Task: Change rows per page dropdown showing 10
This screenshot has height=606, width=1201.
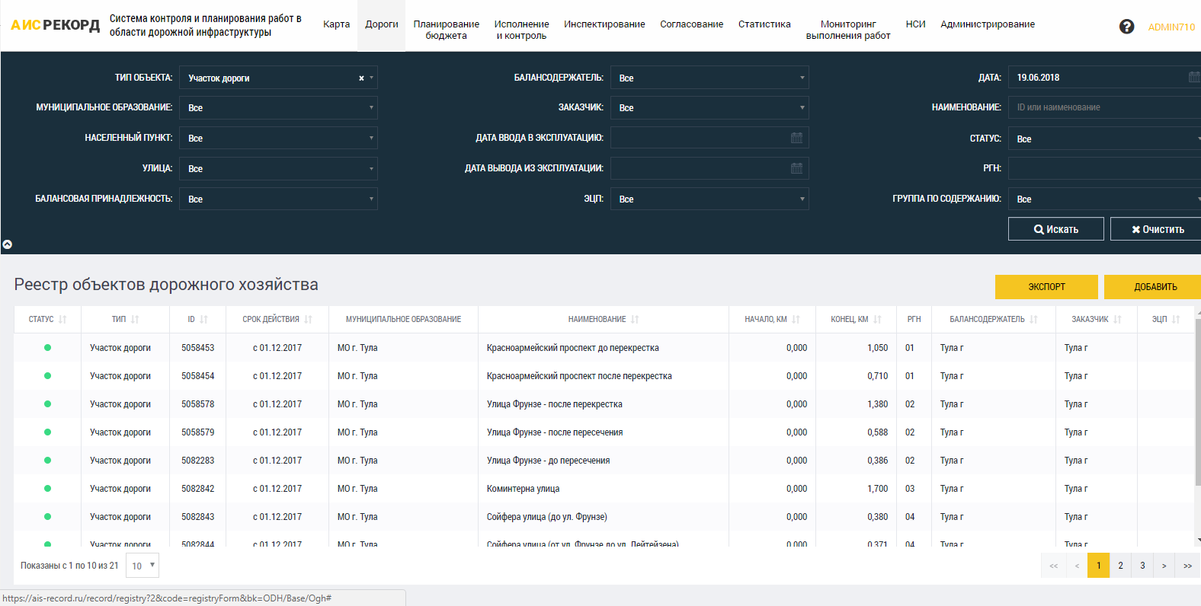Action: point(143,566)
